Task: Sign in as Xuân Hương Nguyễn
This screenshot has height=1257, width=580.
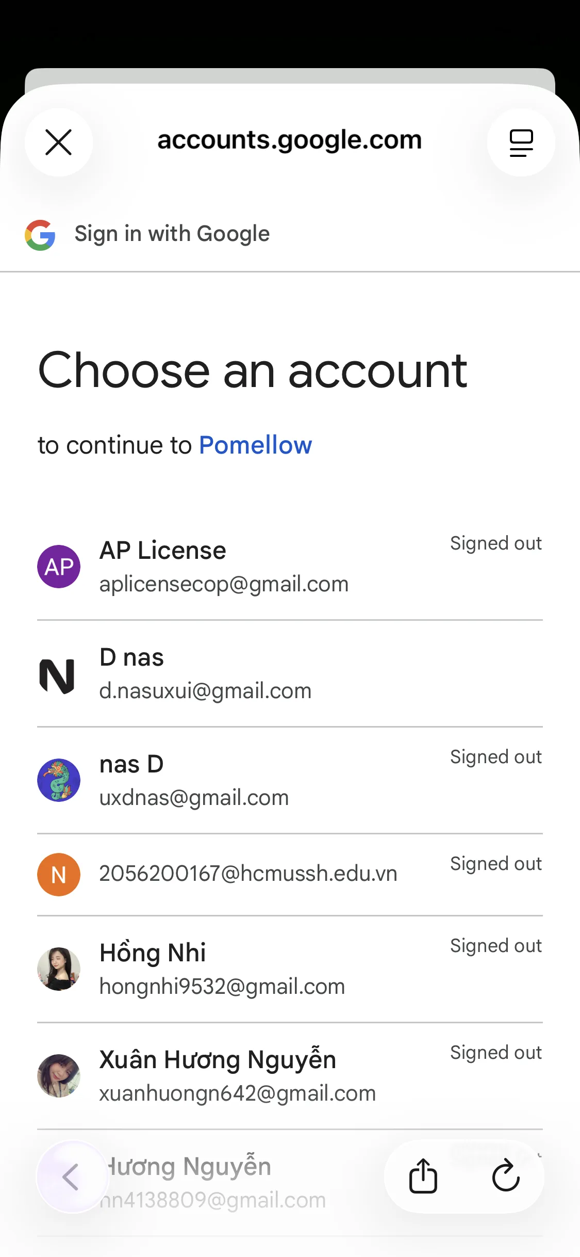Action: click(258, 1076)
